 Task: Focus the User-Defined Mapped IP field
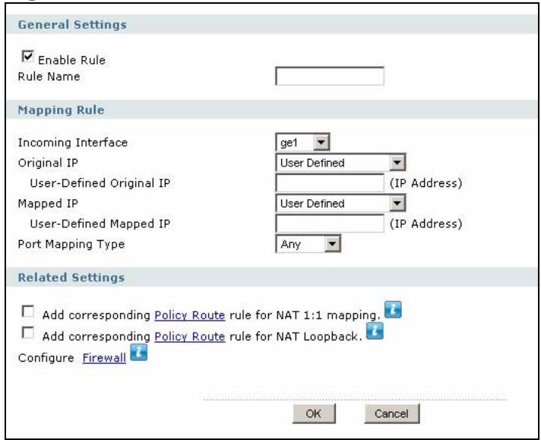click(x=330, y=223)
